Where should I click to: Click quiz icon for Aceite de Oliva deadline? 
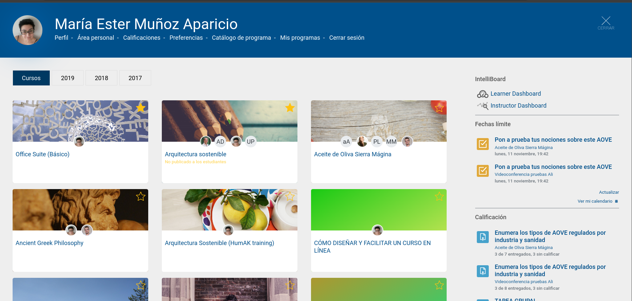point(483,144)
